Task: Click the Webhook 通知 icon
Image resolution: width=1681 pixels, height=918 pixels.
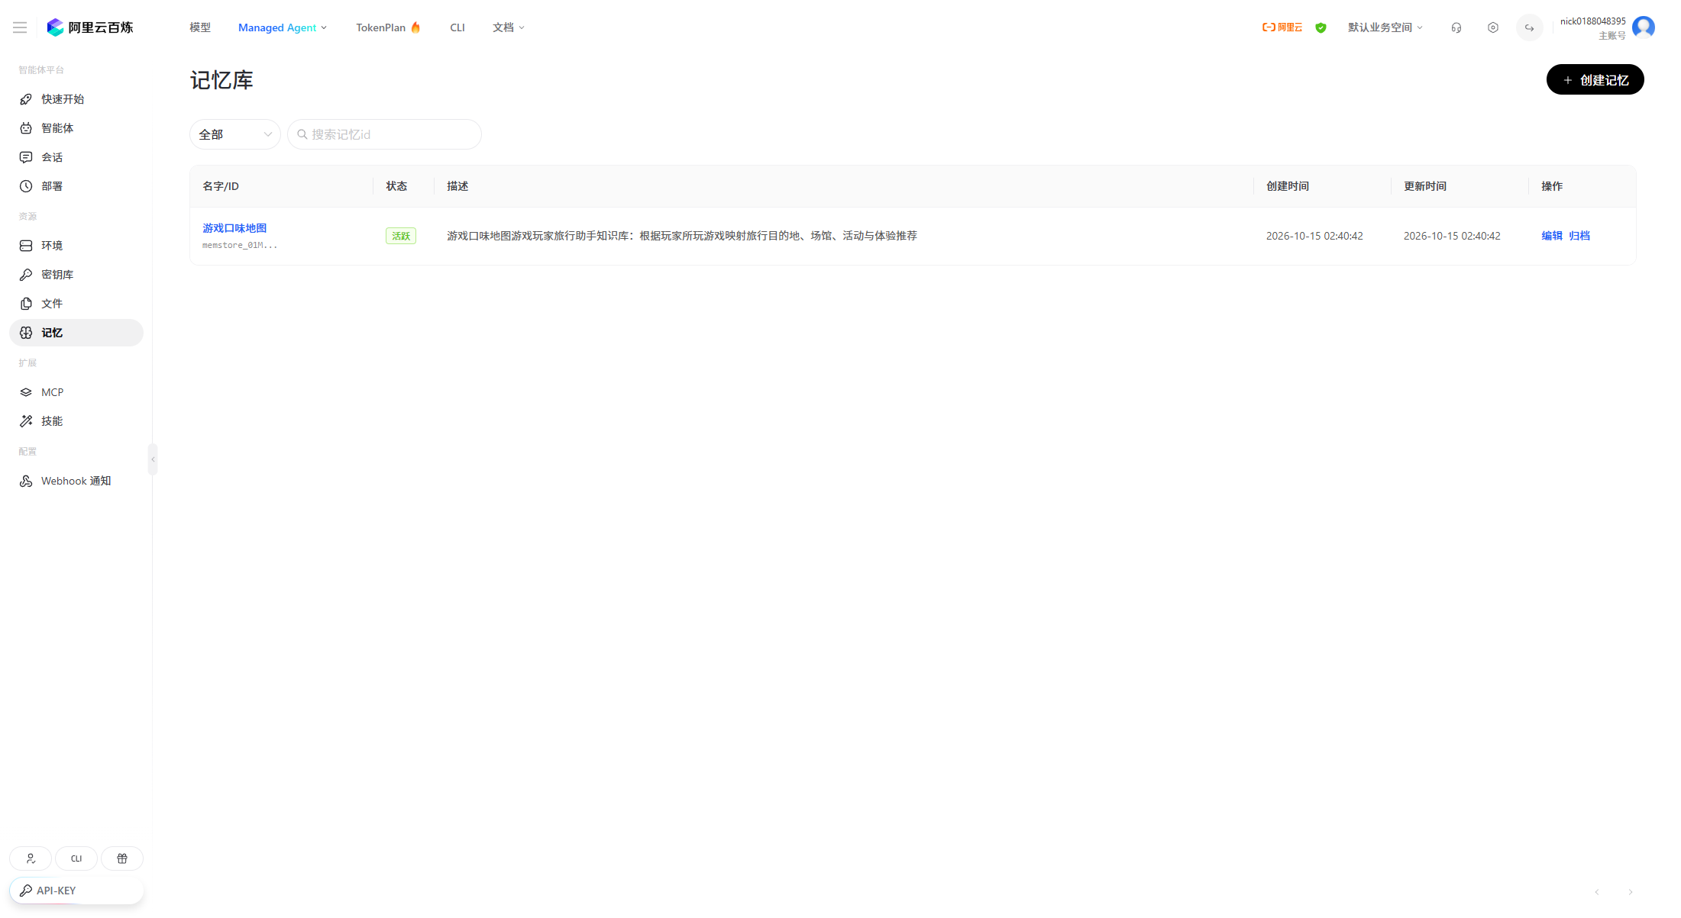Action: 26,481
